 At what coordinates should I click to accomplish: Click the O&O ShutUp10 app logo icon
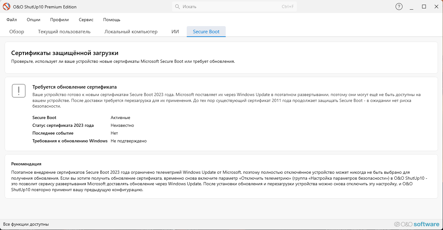[x=6, y=7]
